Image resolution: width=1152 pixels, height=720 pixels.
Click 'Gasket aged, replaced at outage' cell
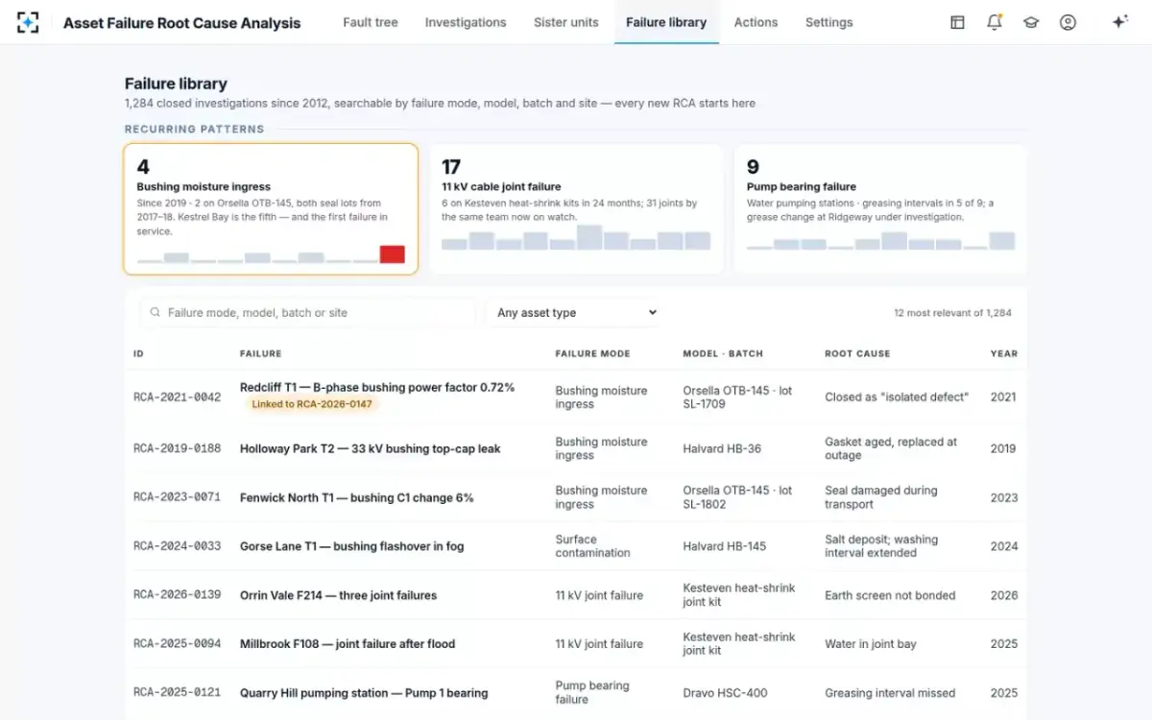coord(891,448)
